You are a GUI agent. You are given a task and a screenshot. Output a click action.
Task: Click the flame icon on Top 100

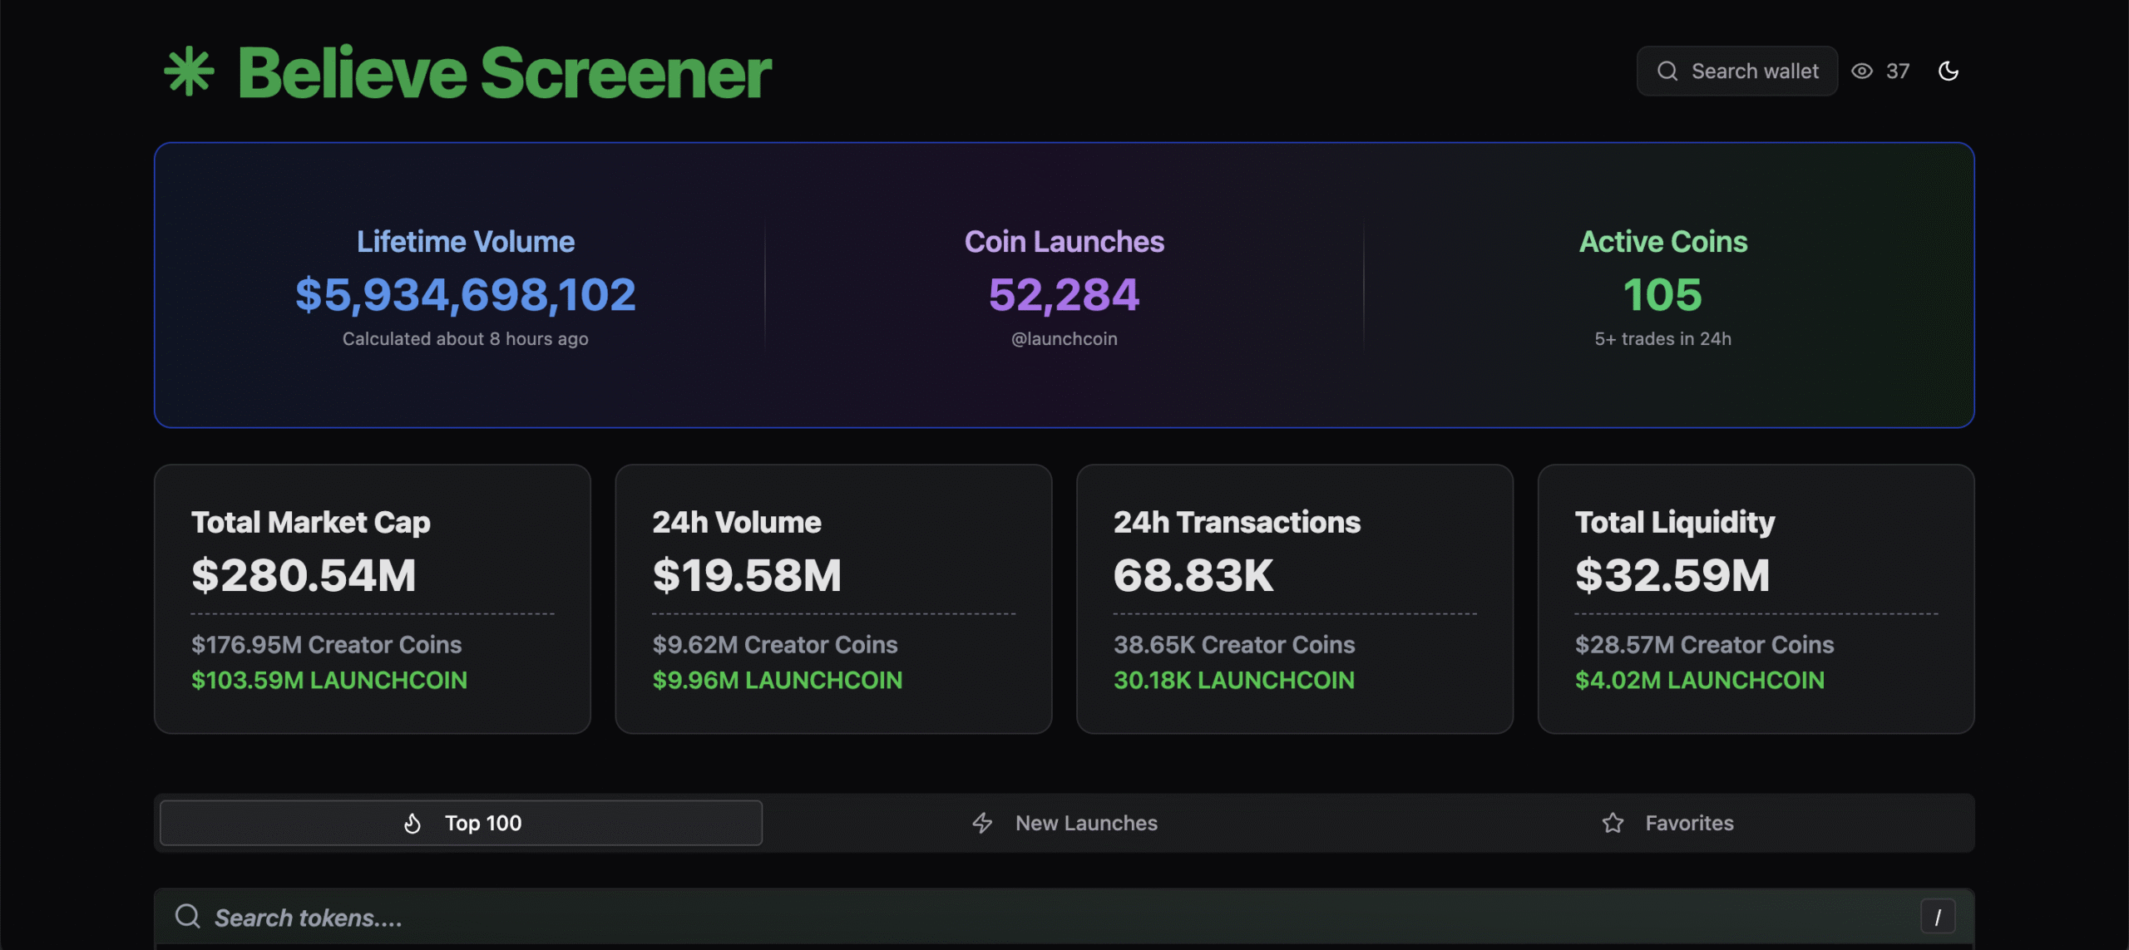[x=412, y=824]
